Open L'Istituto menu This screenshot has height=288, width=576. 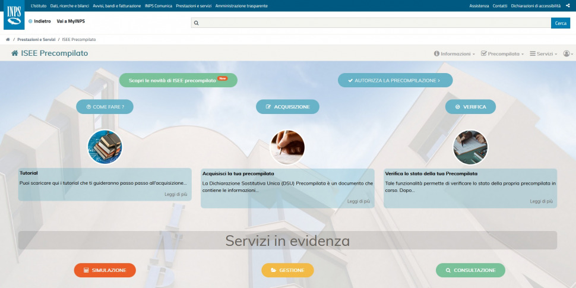click(x=39, y=6)
